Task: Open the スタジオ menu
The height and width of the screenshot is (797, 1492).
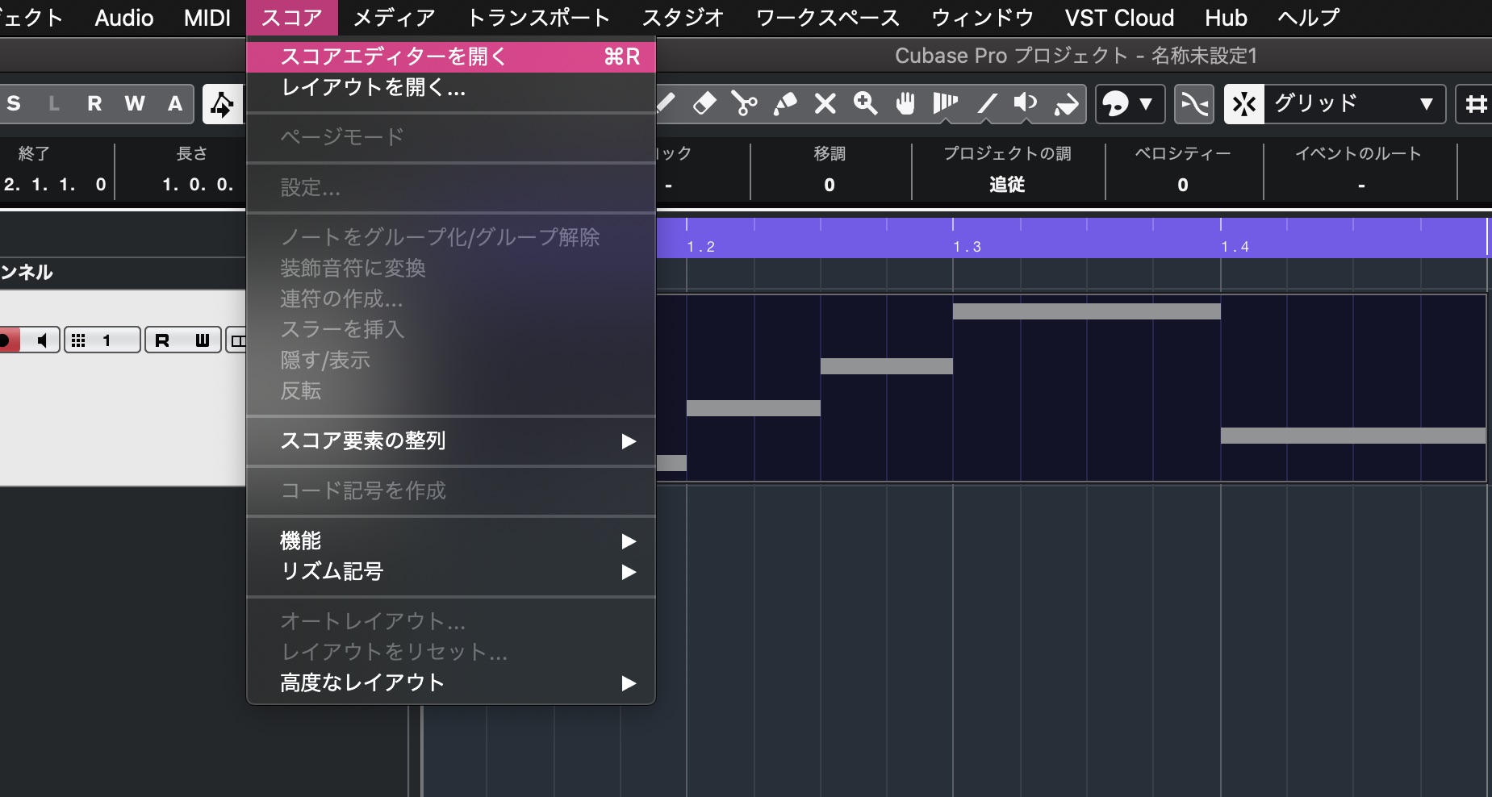Action: pyautogui.click(x=683, y=18)
